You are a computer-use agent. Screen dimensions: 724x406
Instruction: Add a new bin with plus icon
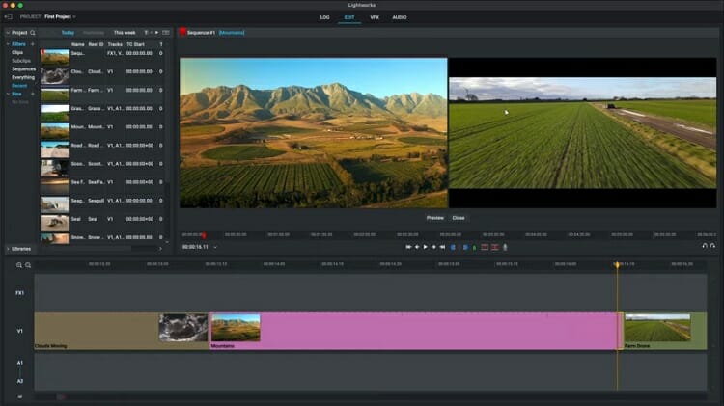(32, 95)
